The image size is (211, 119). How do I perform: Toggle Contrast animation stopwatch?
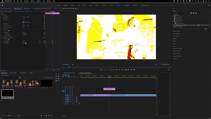point(4,43)
